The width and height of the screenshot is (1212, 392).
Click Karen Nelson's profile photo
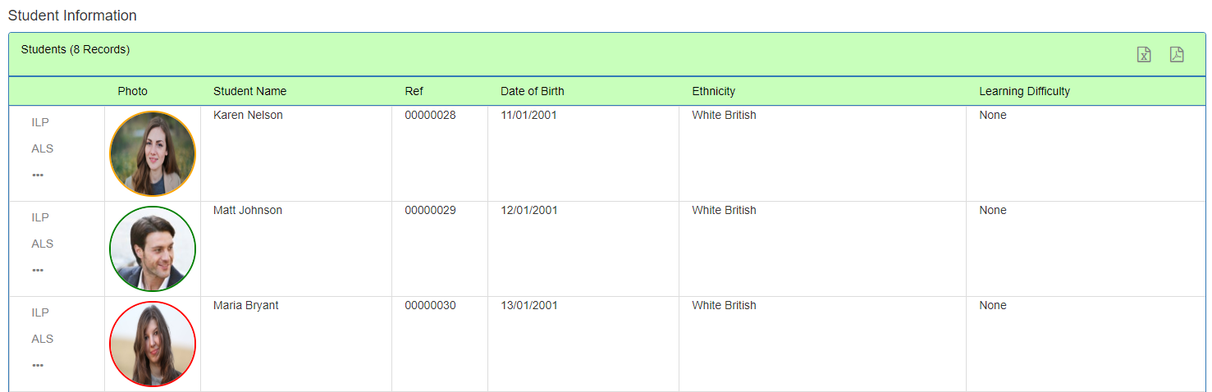(153, 153)
